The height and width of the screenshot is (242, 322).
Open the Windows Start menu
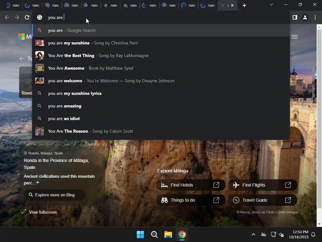pos(141,234)
